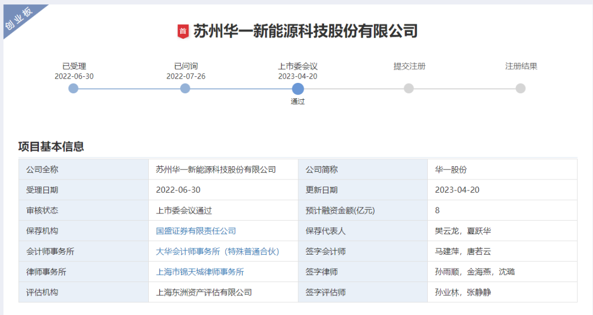This screenshot has width=593, height=315.
Task: Select the 已受理 timeline node
Action: [74, 88]
